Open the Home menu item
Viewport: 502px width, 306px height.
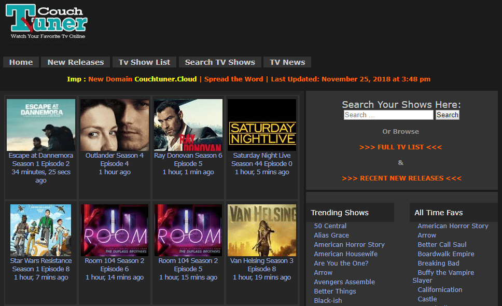21,62
